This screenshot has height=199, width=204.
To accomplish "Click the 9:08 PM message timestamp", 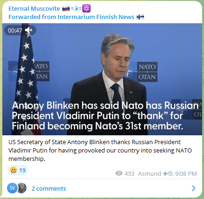I will point(186,173).
